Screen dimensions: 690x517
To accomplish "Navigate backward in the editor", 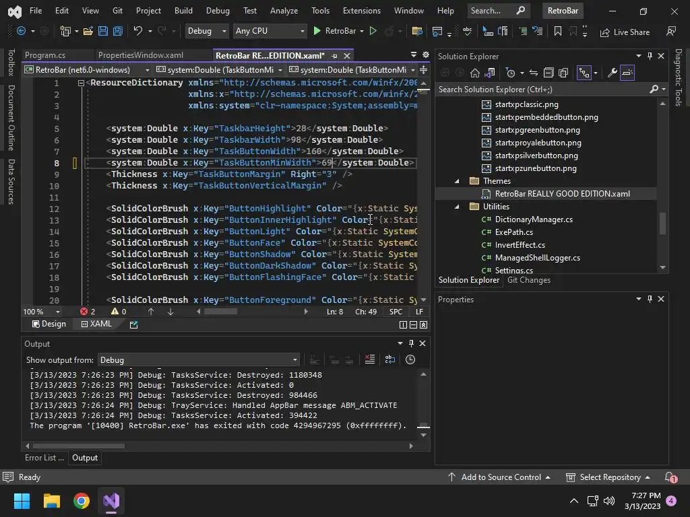I will (x=21, y=31).
